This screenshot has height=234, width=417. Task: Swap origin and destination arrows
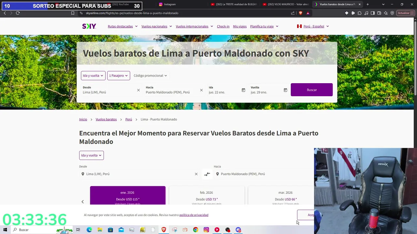pyautogui.click(x=207, y=174)
